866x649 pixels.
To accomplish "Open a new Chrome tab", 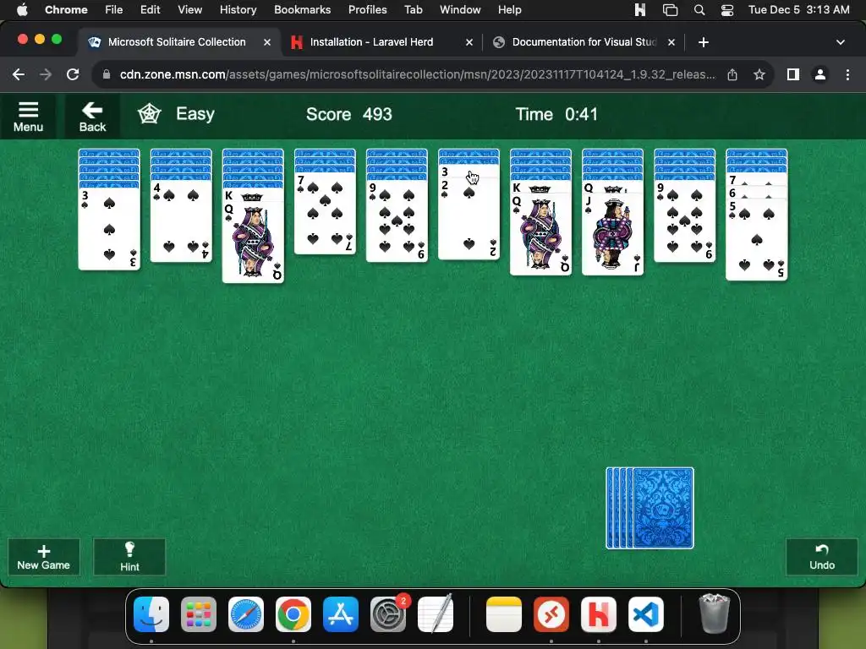I will tap(703, 42).
